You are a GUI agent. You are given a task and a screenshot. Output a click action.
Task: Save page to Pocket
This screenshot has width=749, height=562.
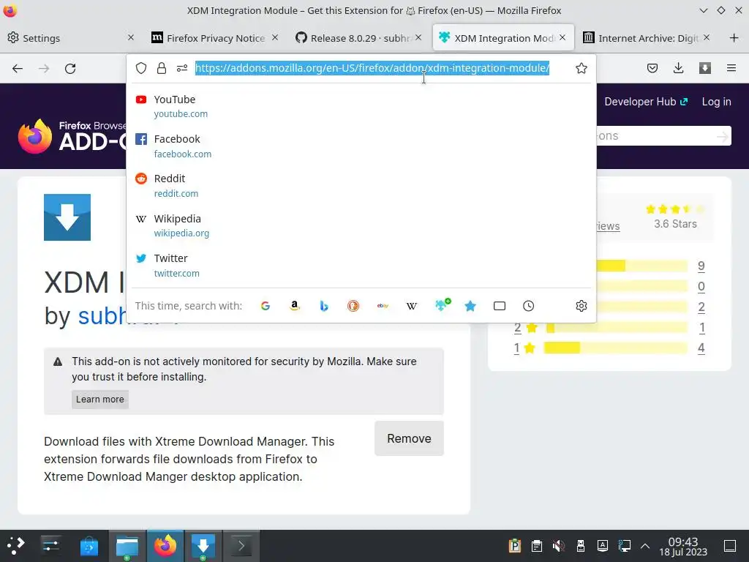click(x=652, y=68)
